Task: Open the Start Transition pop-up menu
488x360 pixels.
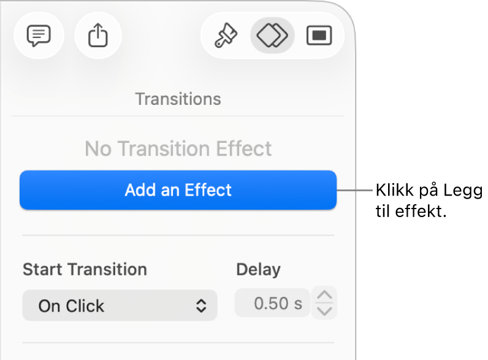Action: point(120,305)
